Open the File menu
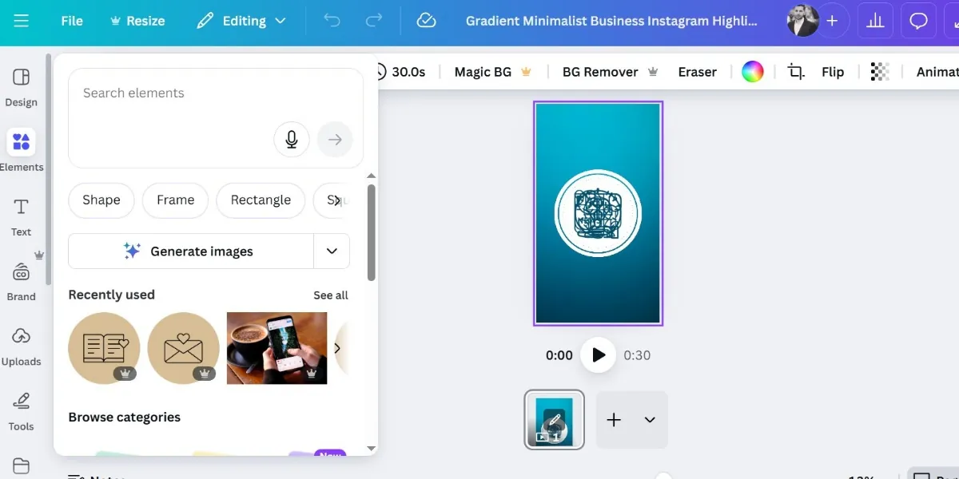The image size is (959, 479). 72,21
